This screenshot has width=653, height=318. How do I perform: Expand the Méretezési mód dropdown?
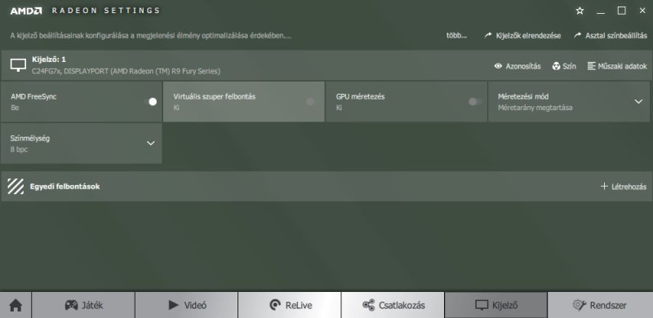pos(638,102)
